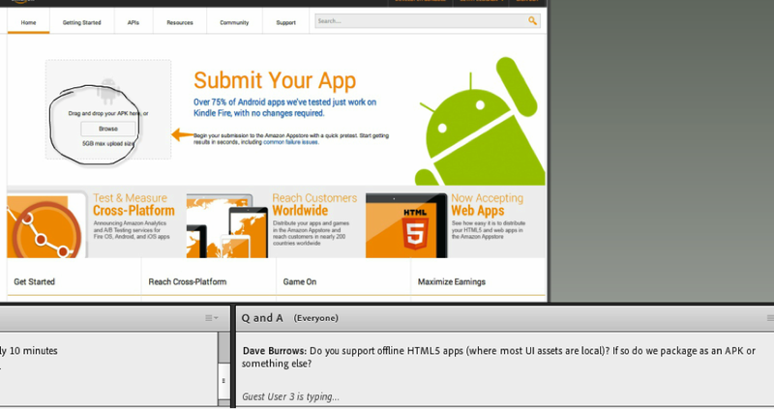Click the 'Drag and drop your APK here' text
Viewport: 774px width, 409px height.
point(108,113)
